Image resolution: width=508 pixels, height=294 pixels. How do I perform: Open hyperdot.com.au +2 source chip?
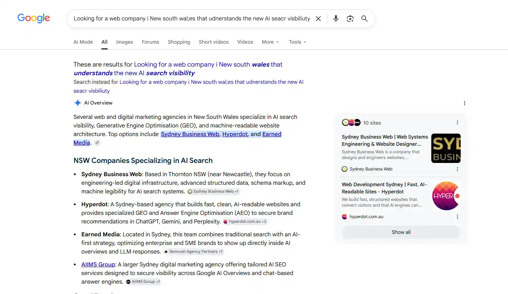pos(245,221)
